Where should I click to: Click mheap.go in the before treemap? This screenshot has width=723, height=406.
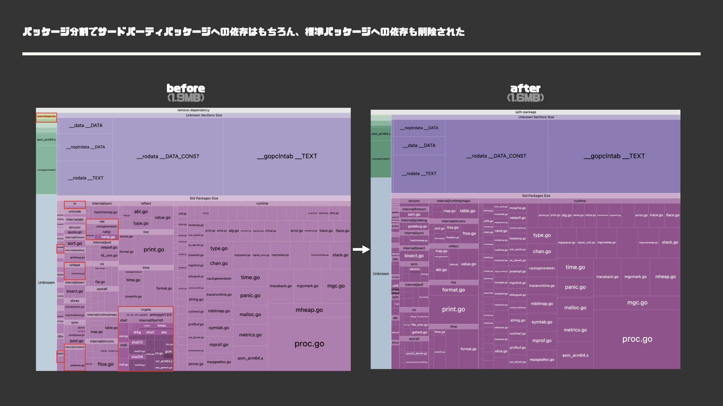[x=309, y=310]
